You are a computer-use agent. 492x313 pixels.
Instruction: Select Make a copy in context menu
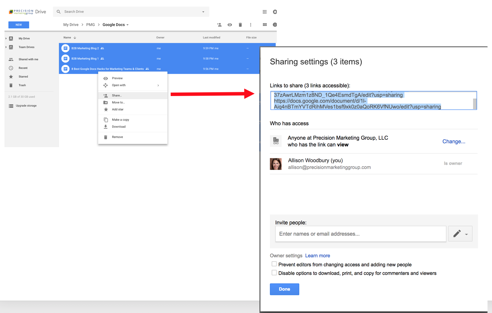(120, 120)
